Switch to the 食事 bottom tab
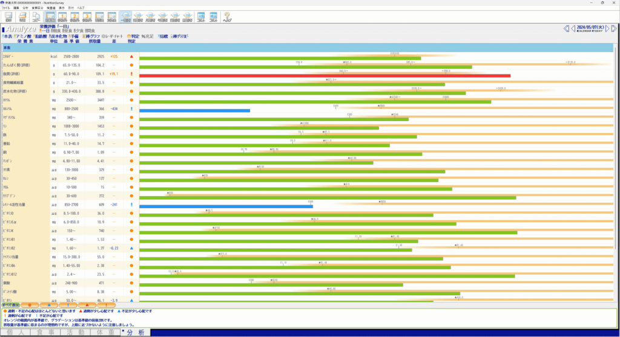Image resolution: width=620 pixels, height=337 pixels. point(45,332)
